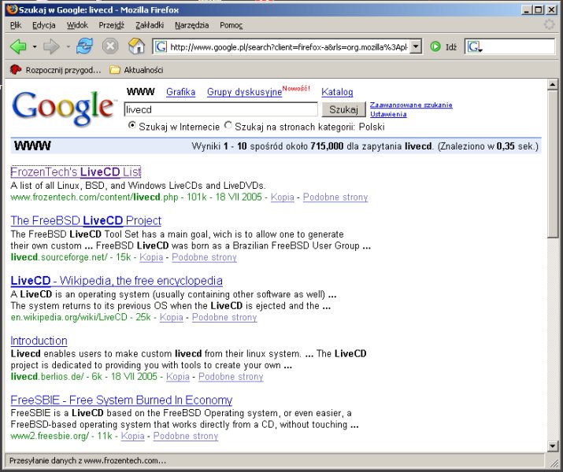Click the grey Forward arrow button

coord(51,46)
